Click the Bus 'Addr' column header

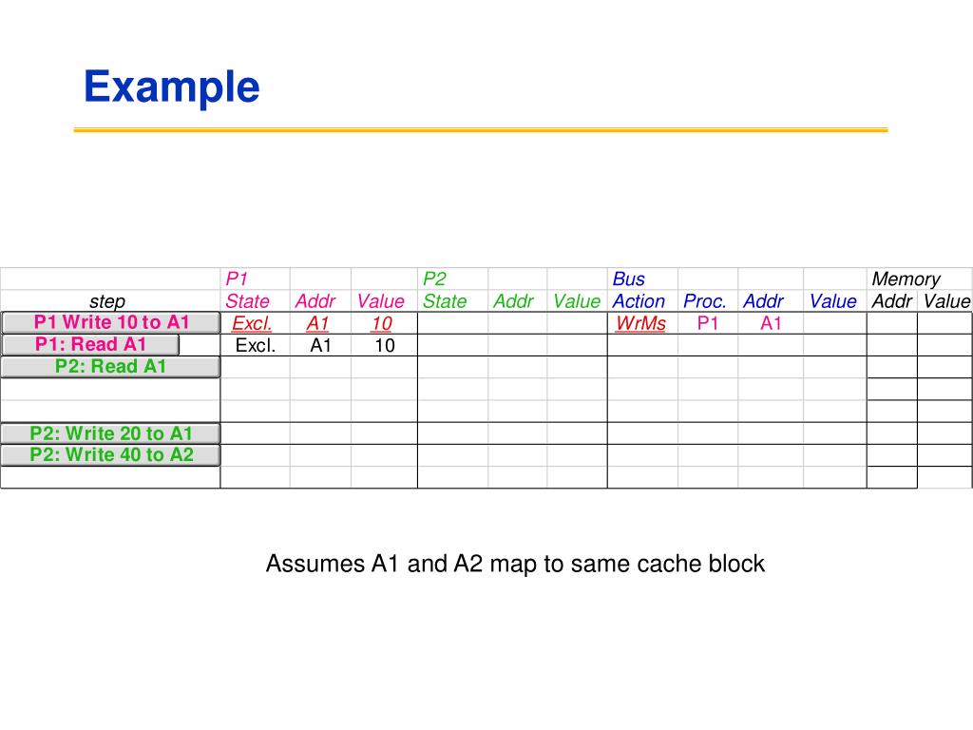[763, 301]
